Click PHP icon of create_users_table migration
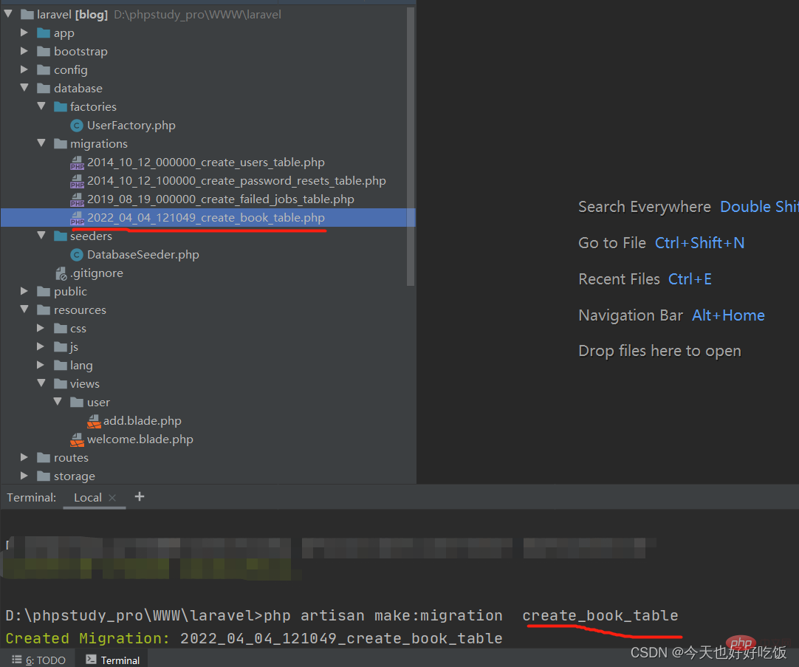The image size is (799, 667). pyautogui.click(x=77, y=163)
